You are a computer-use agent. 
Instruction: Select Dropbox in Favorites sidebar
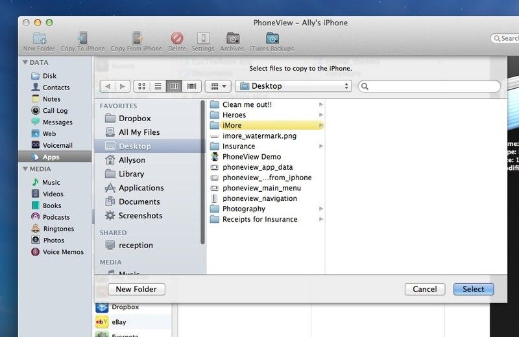[x=134, y=119]
